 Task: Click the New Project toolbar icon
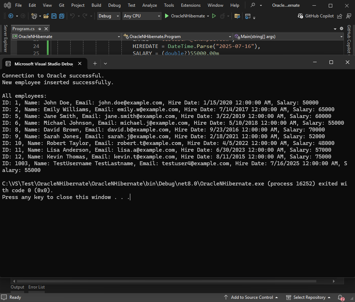tap(34, 16)
